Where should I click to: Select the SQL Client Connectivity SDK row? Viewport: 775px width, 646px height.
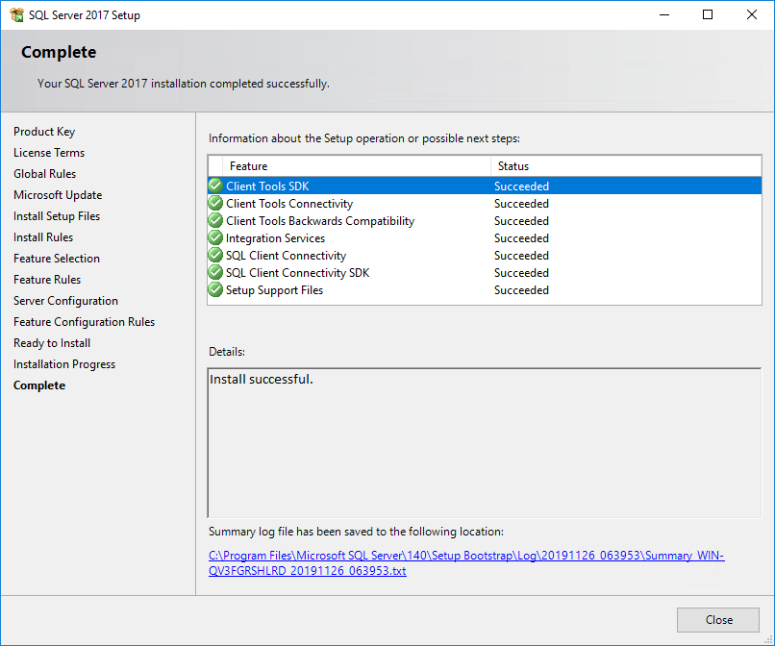point(485,272)
